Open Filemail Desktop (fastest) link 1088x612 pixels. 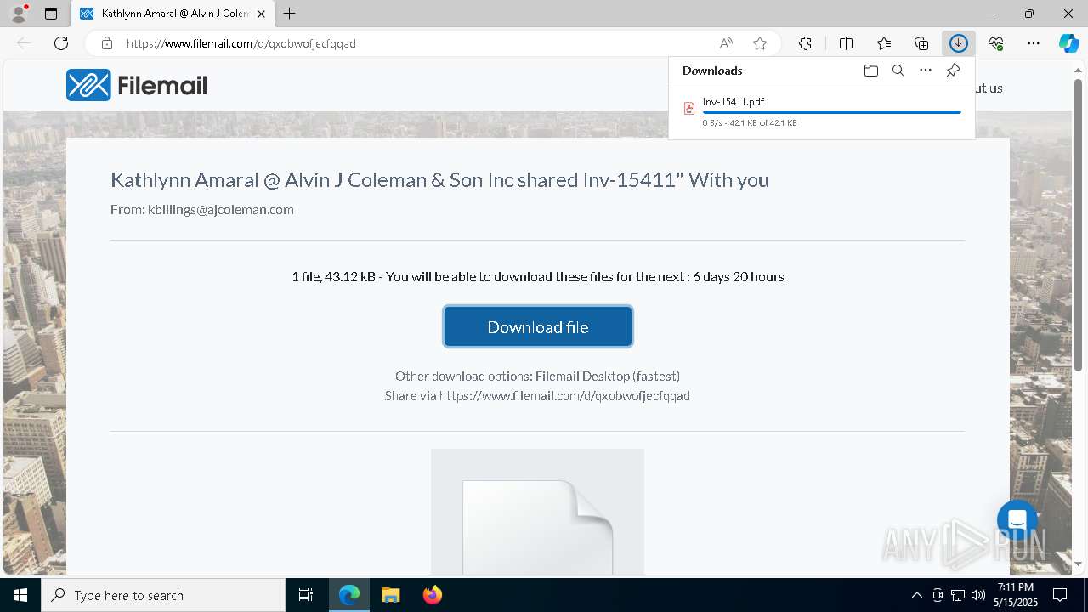pos(608,376)
